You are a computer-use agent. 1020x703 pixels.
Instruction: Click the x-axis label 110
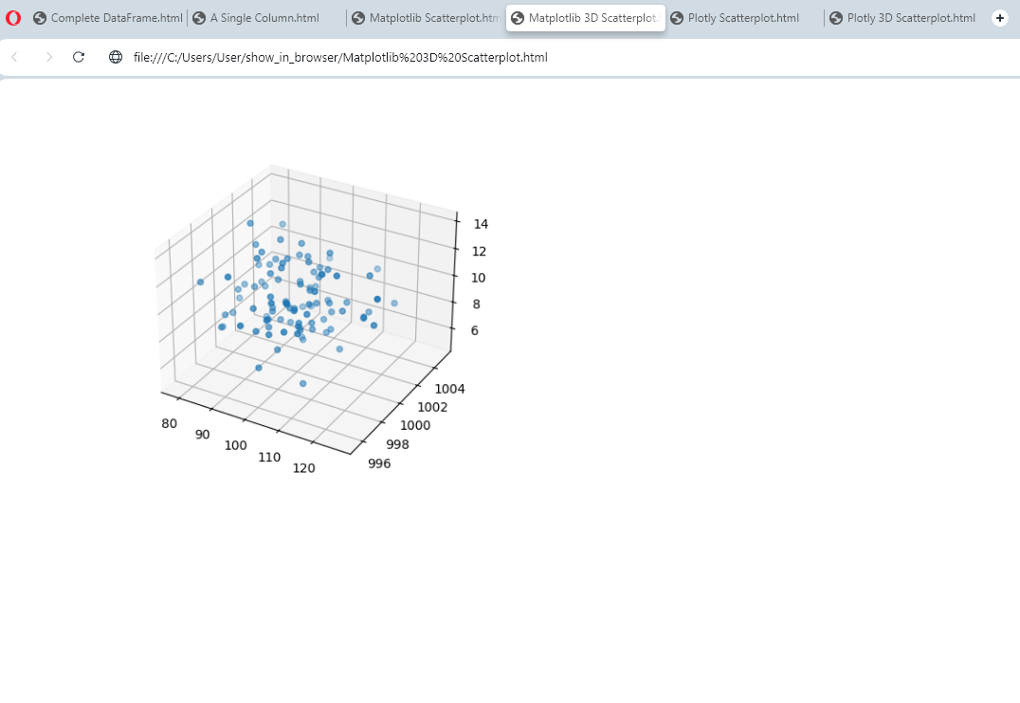(x=269, y=457)
